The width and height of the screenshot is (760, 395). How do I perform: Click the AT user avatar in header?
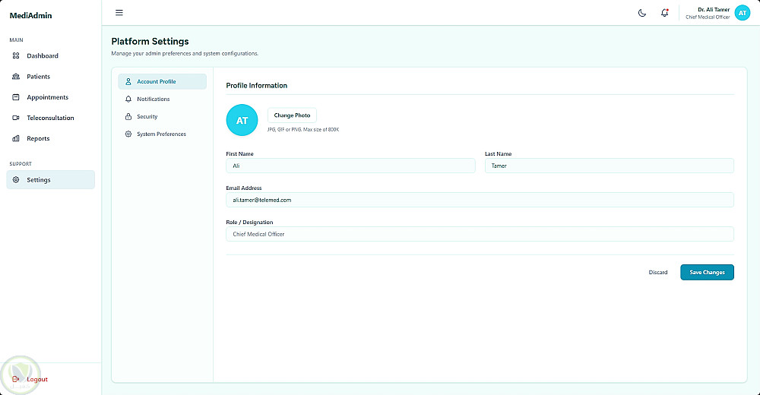coord(742,13)
